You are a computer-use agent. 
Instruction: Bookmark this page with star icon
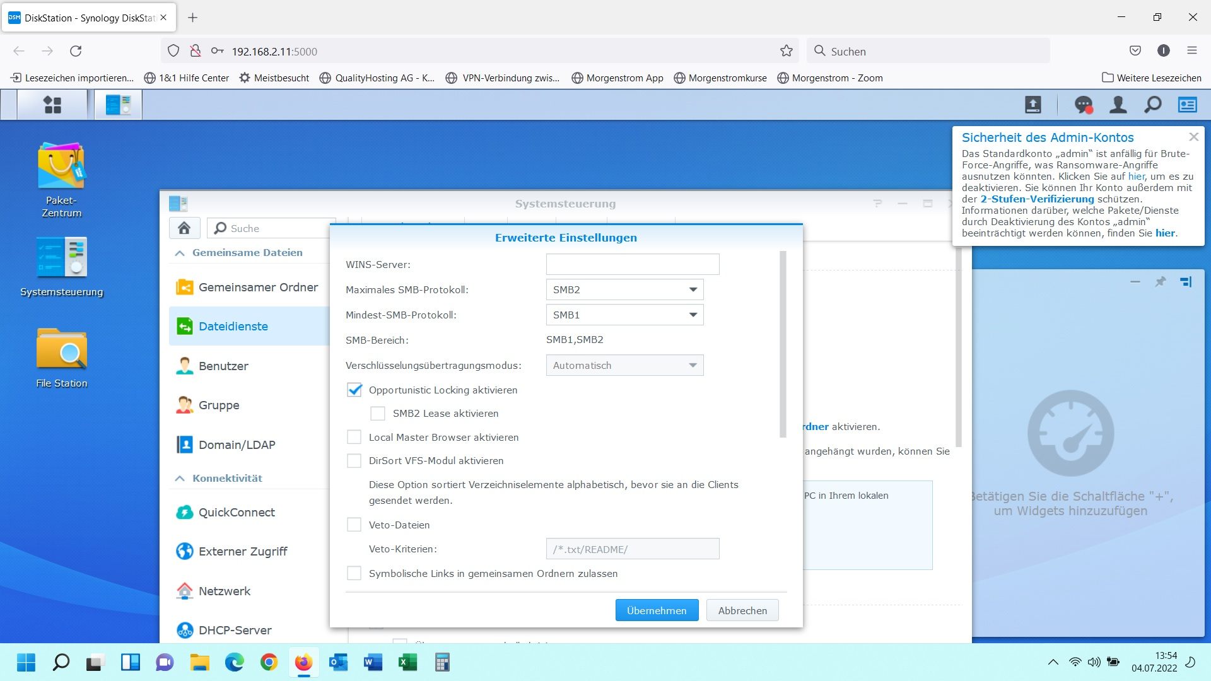787,51
